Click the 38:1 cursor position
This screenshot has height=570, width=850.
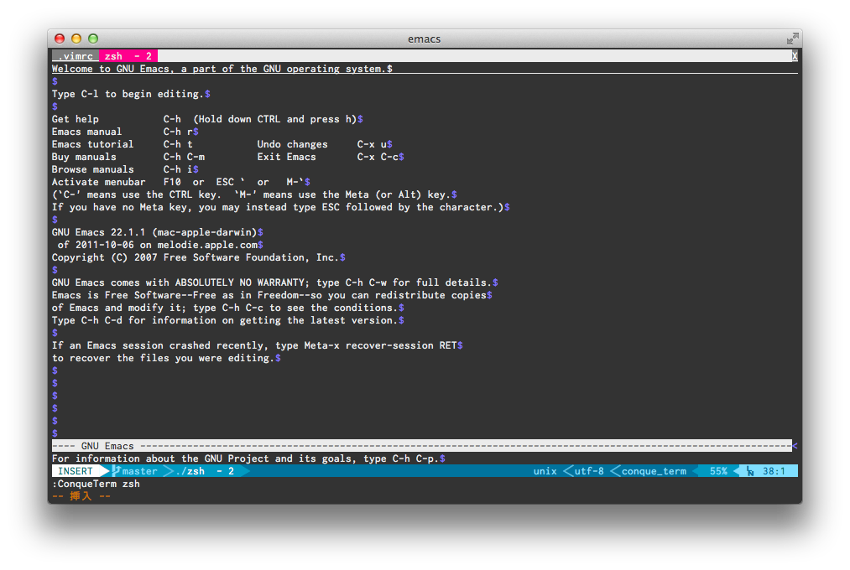[774, 471]
